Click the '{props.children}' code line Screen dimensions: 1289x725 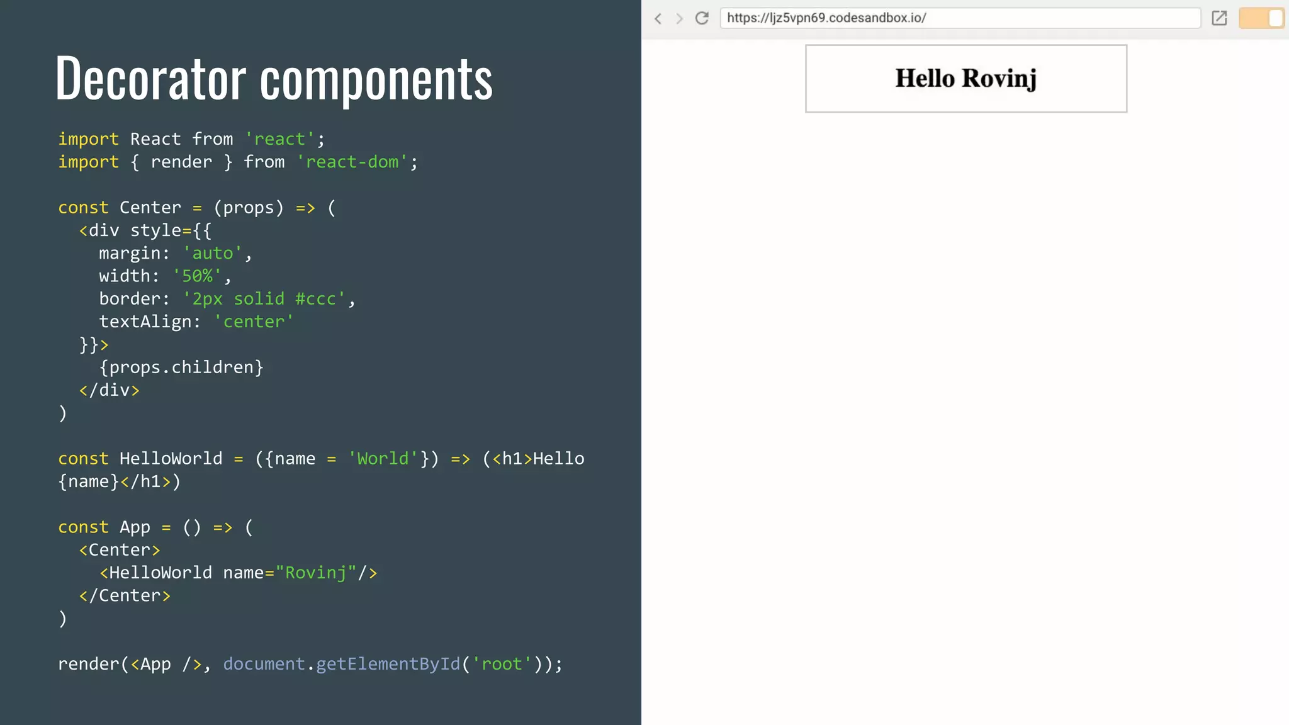pos(181,368)
